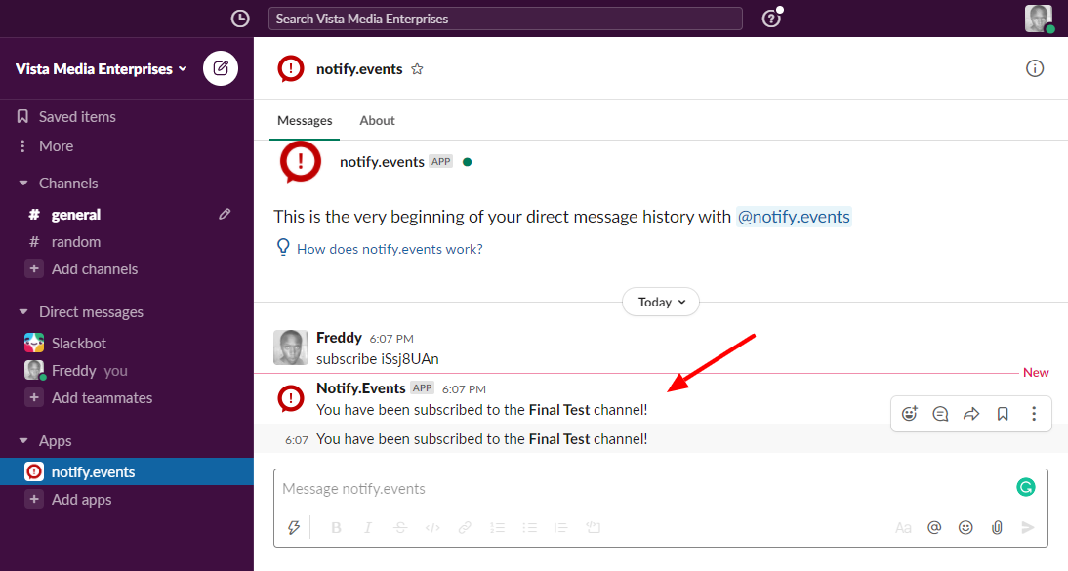Viewport: 1068px width, 571px height.
Task: Open the emoji picker in composer
Action: tap(965, 527)
